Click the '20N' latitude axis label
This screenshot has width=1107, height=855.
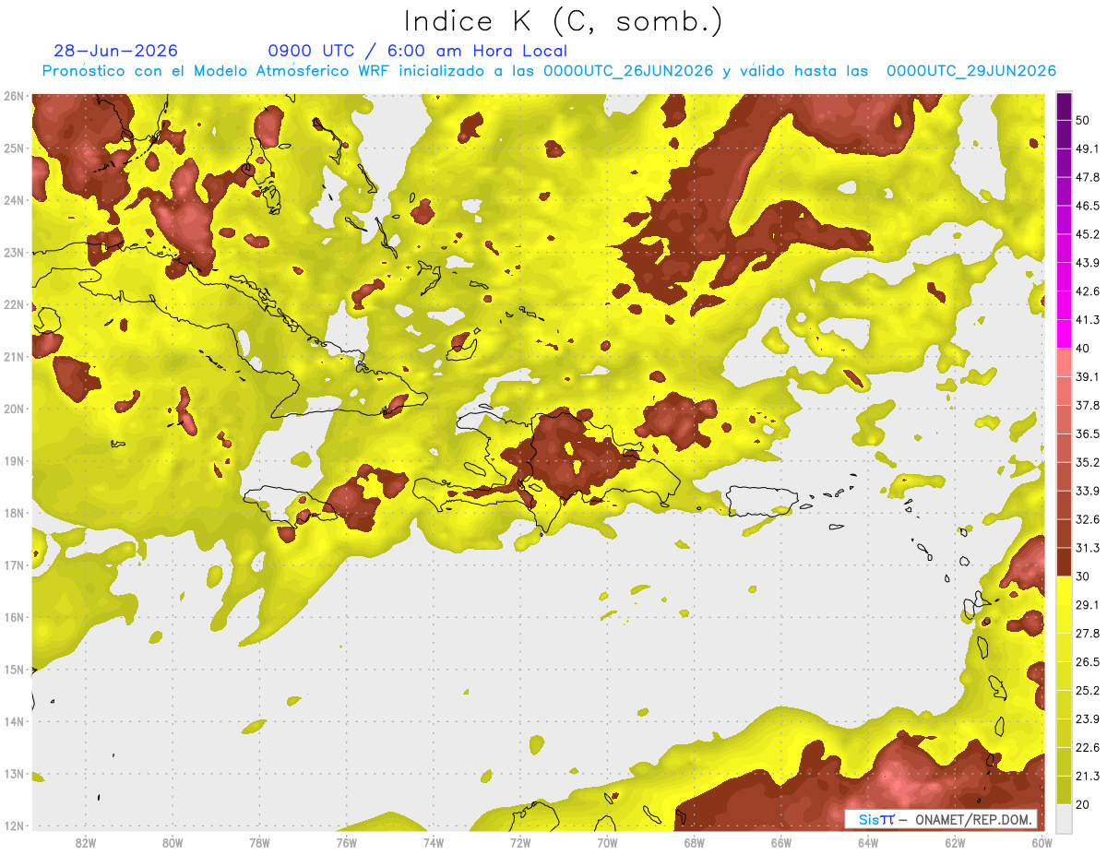[13, 409]
